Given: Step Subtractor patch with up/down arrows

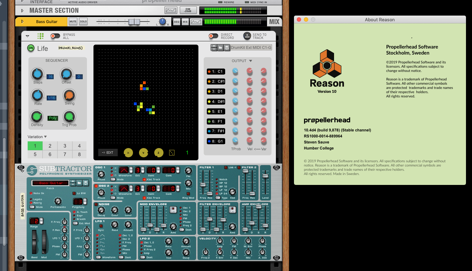Looking at the screenshot, I should tap(73, 183).
